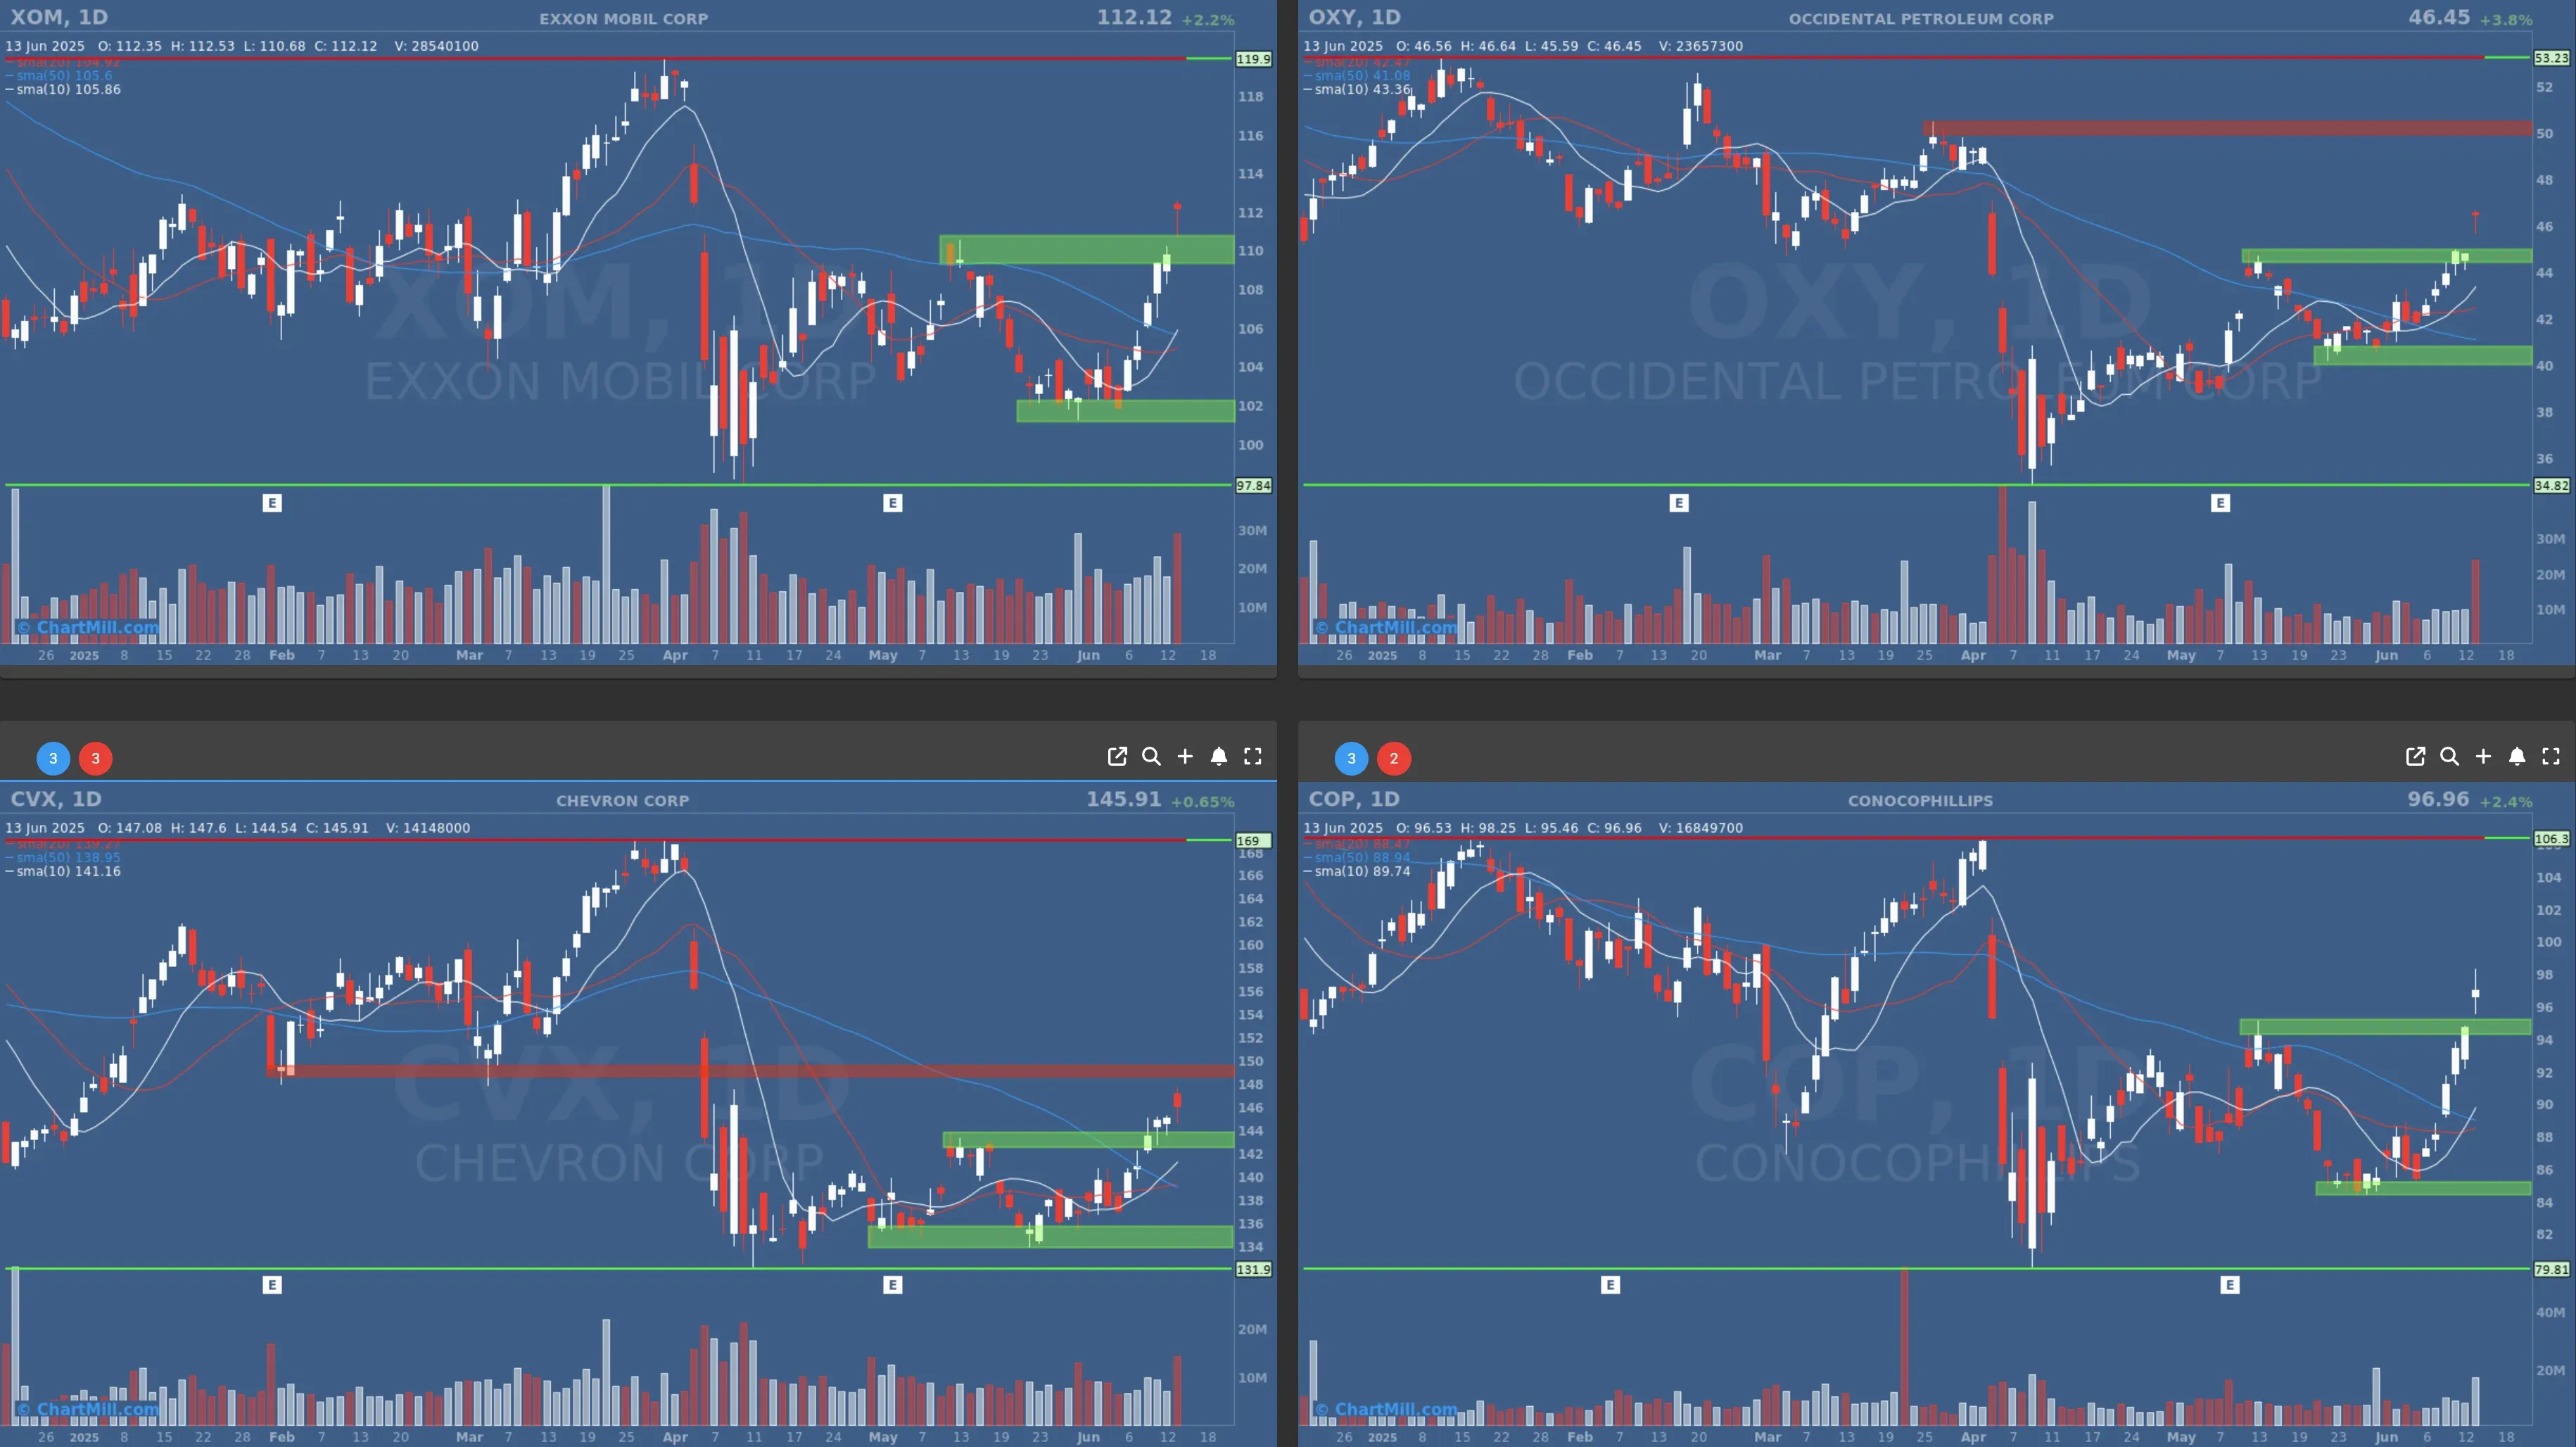This screenshot has width=2576, height=1447.
Task: Click COP last price 96.96
Action: click(2438, 799)
